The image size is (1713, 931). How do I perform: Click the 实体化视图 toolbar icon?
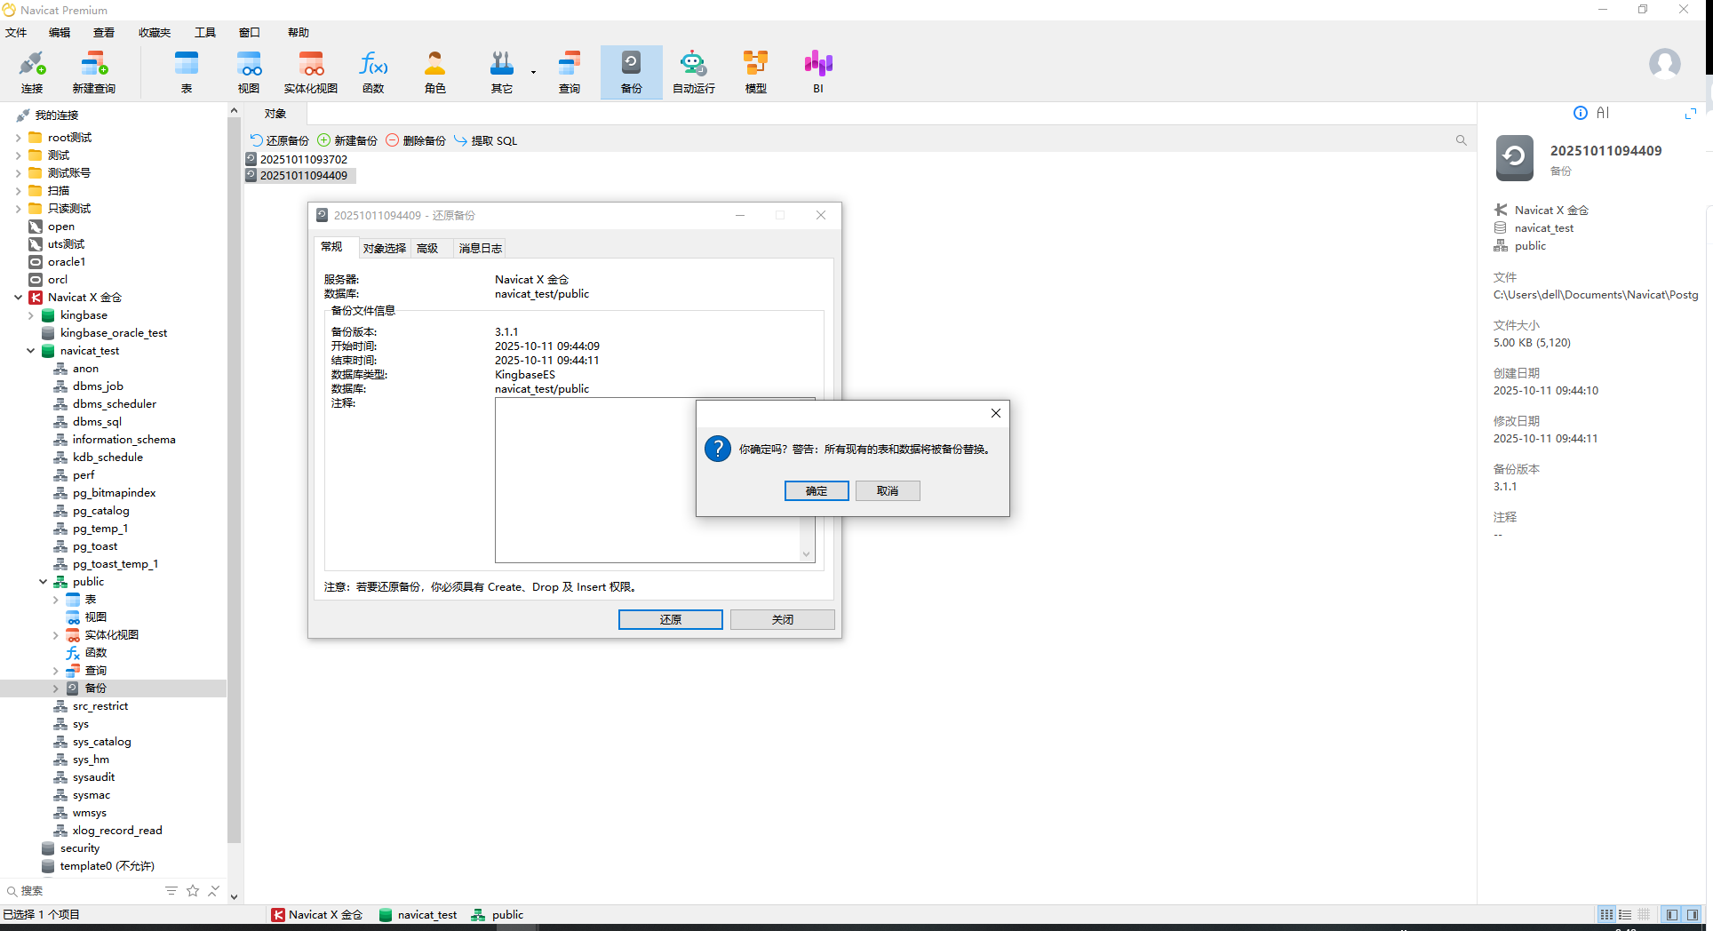coord(311,72)
